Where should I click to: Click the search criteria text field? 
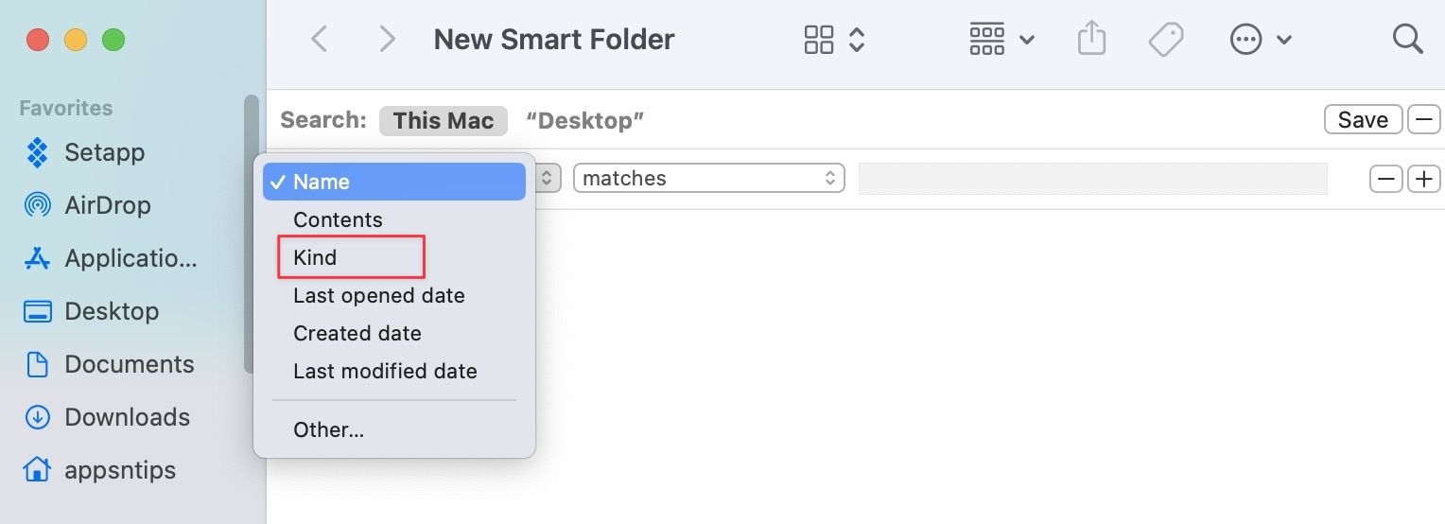(x=1092, y=179)
